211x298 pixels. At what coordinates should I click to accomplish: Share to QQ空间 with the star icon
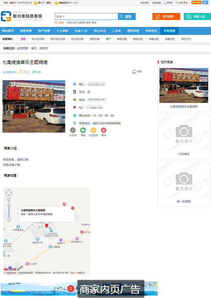click(x=93, y=130)
